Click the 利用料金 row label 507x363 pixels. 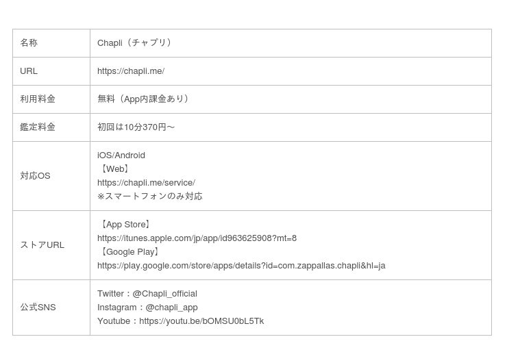[x=38, y=99]
